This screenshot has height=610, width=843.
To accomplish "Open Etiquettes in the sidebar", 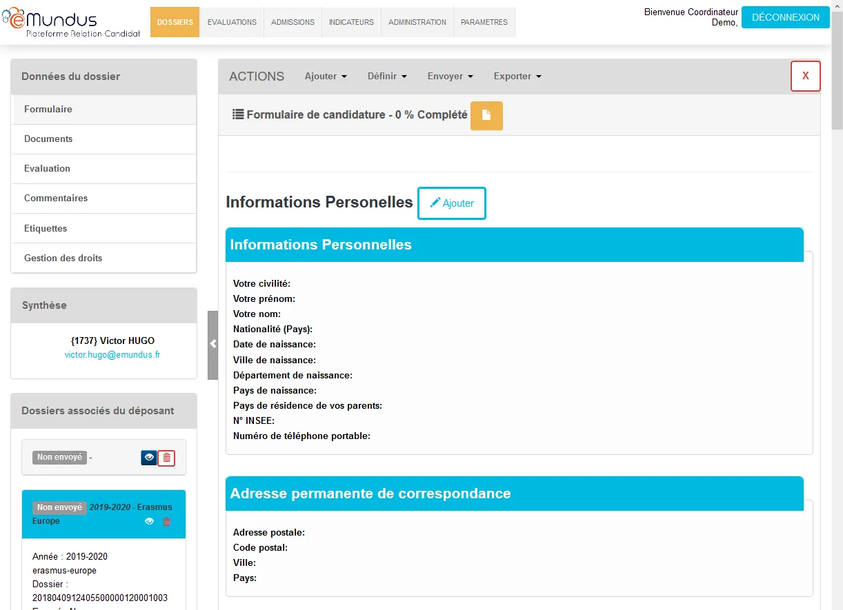I will click(104, 228).
